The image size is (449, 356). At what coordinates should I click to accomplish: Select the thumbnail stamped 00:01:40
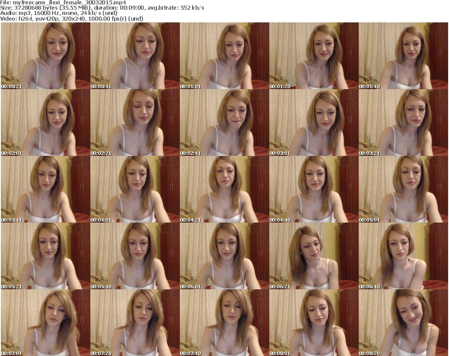[x=403, y=56]
